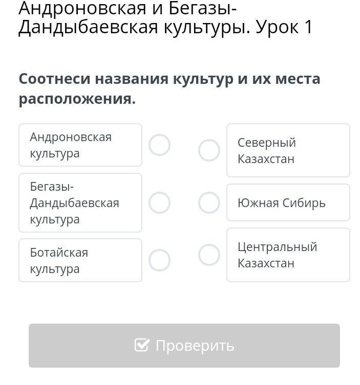Select the radio circle beside Бегазы-Дандыбаевская культура
Image resolution: width=360 pixels, height=385 pixels.
pyautogui.click(x=159, y=203)
